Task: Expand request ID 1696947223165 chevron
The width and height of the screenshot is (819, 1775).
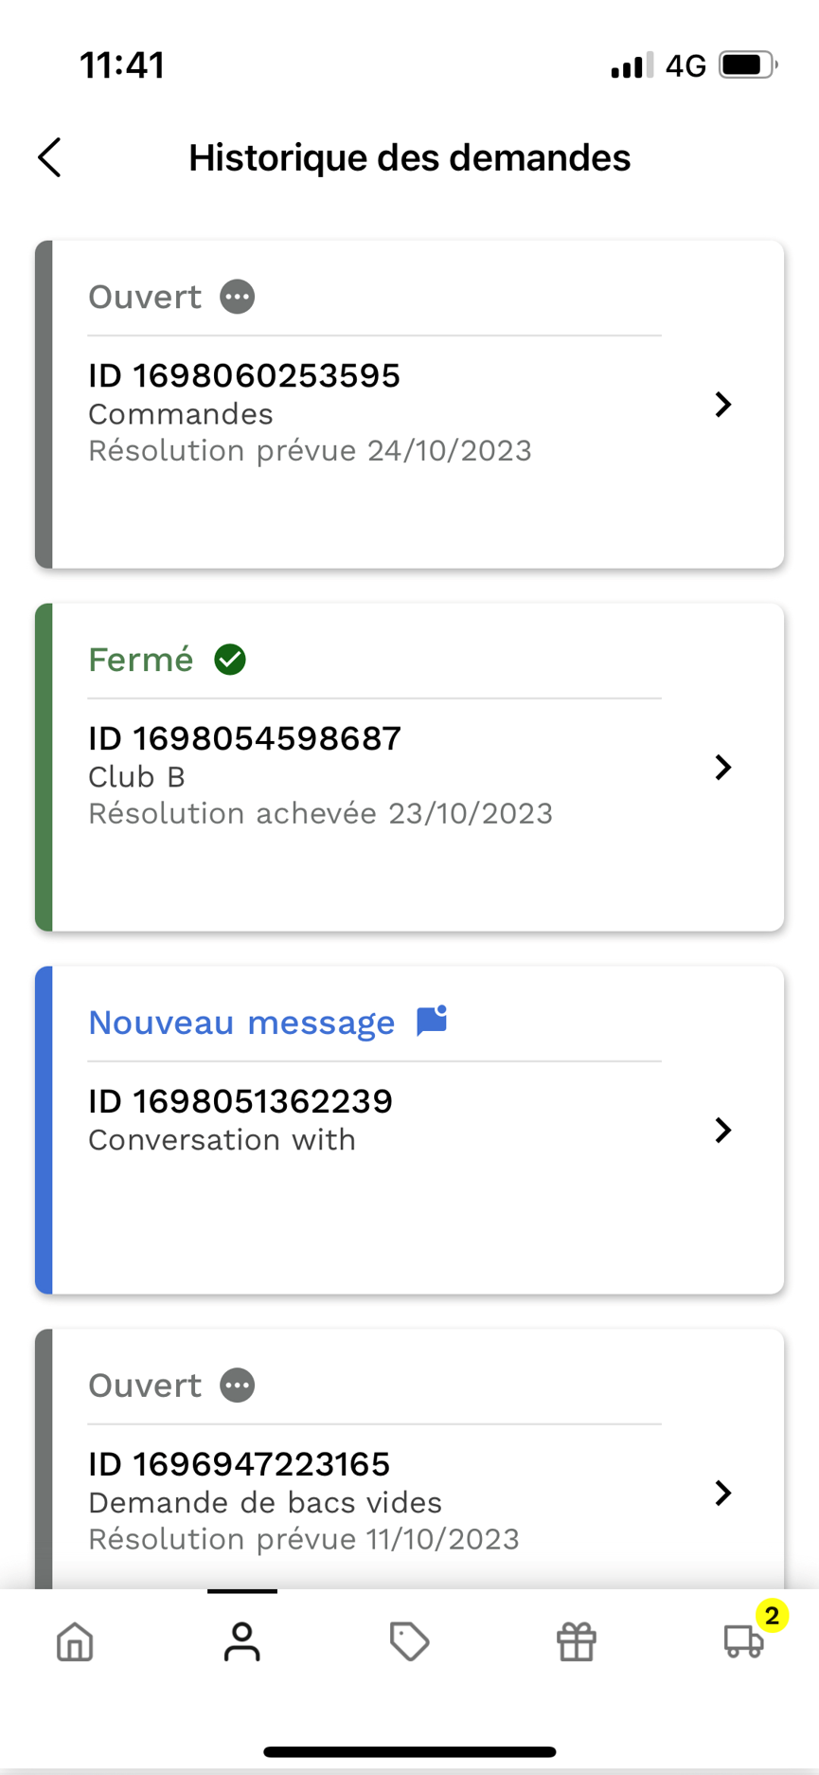Action: (723, 1493)
